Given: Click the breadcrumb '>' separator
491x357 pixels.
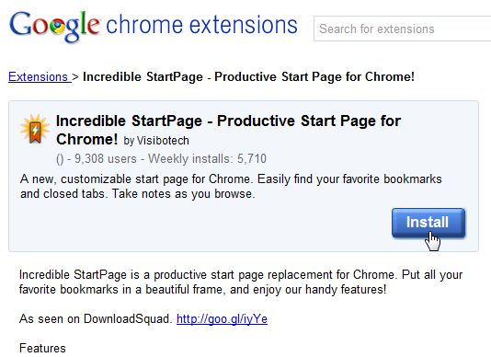Looking at the screenshot, I should click(75, 76).
